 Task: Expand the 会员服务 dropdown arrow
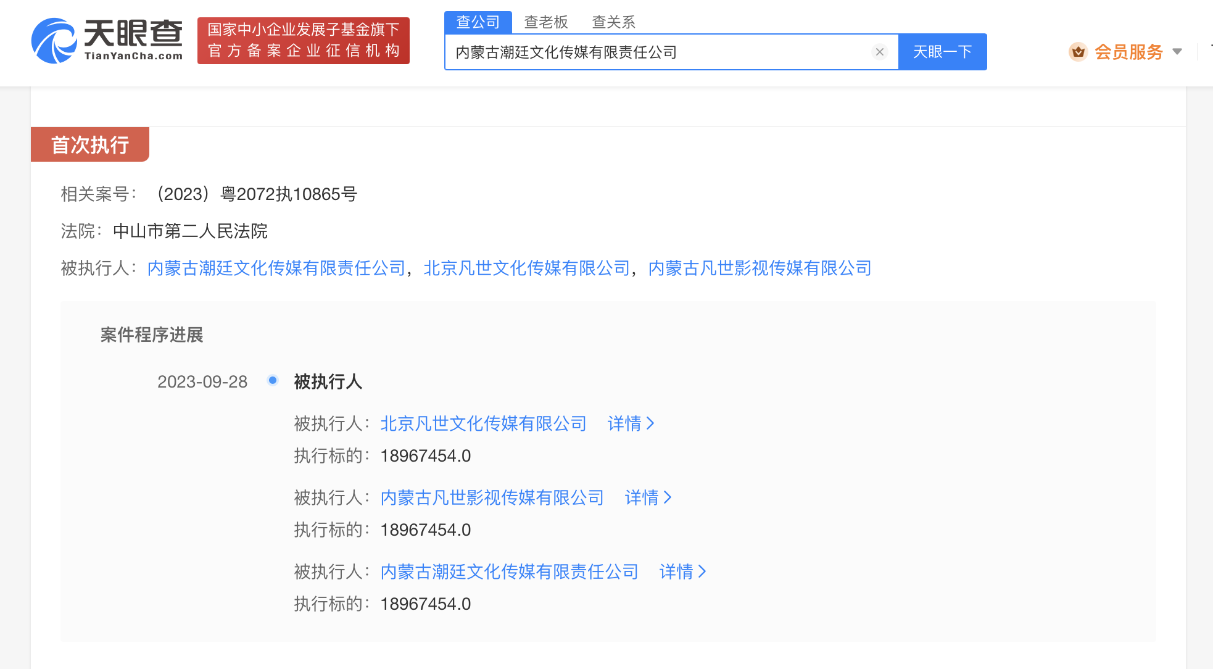(1177, 52)
